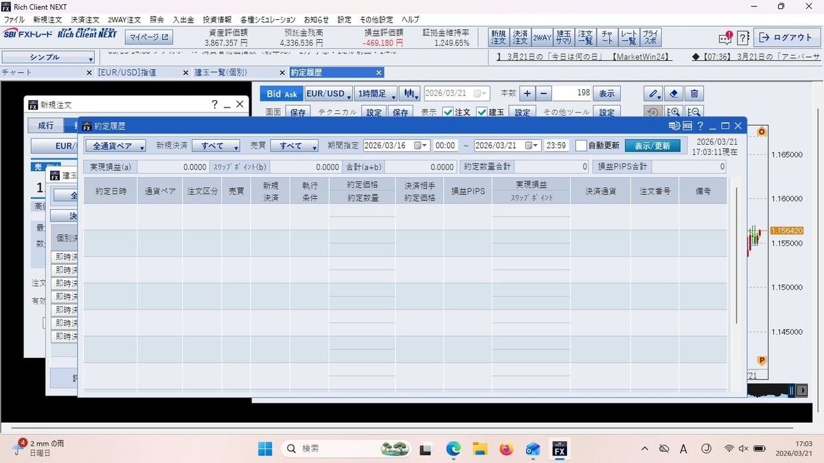824x463 pixels.
Task: Open the プライスボ toolbar tile
Action: [650, 38]
